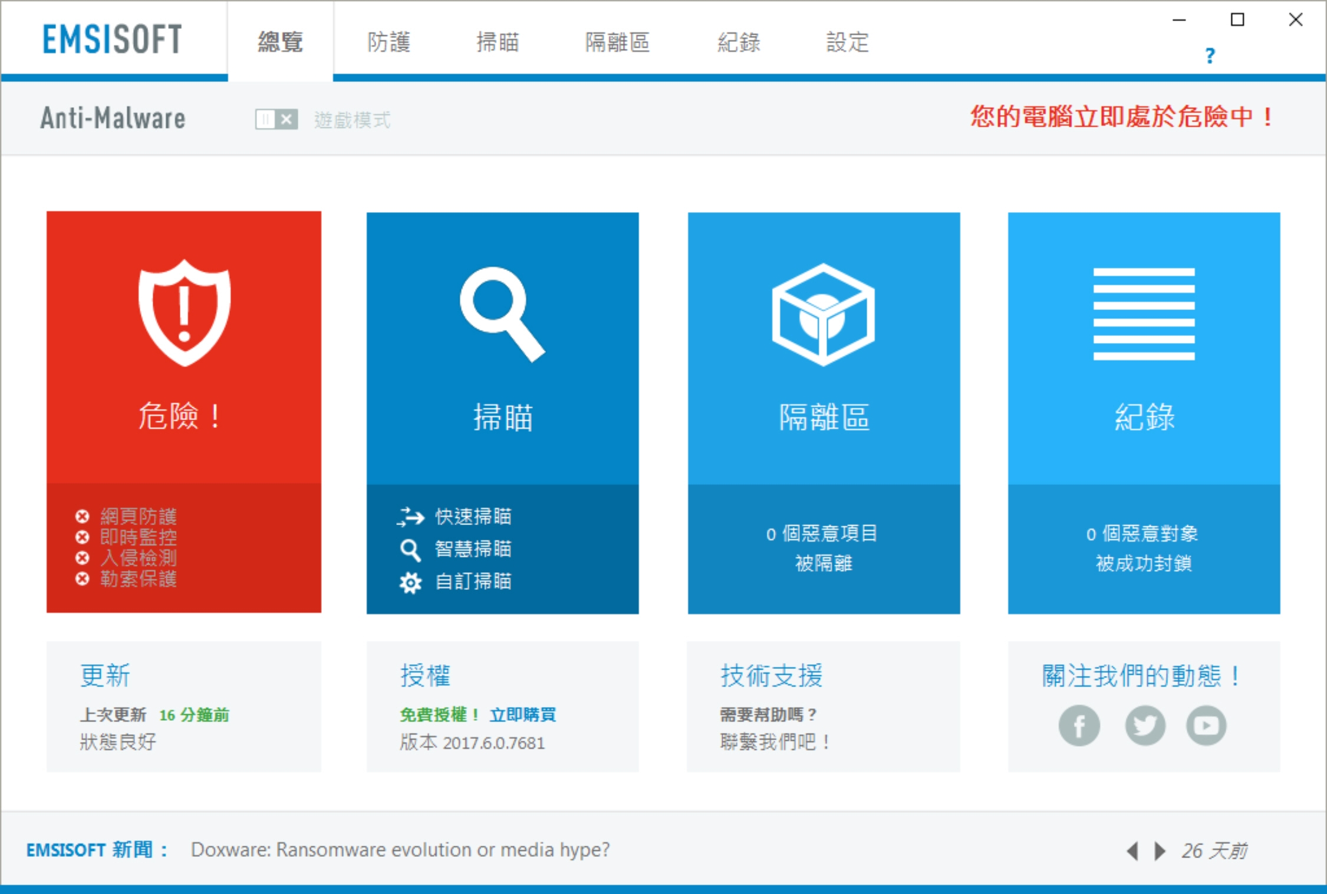Click the 更新 update heading
1327x894 pixels.
coord(105,675)
